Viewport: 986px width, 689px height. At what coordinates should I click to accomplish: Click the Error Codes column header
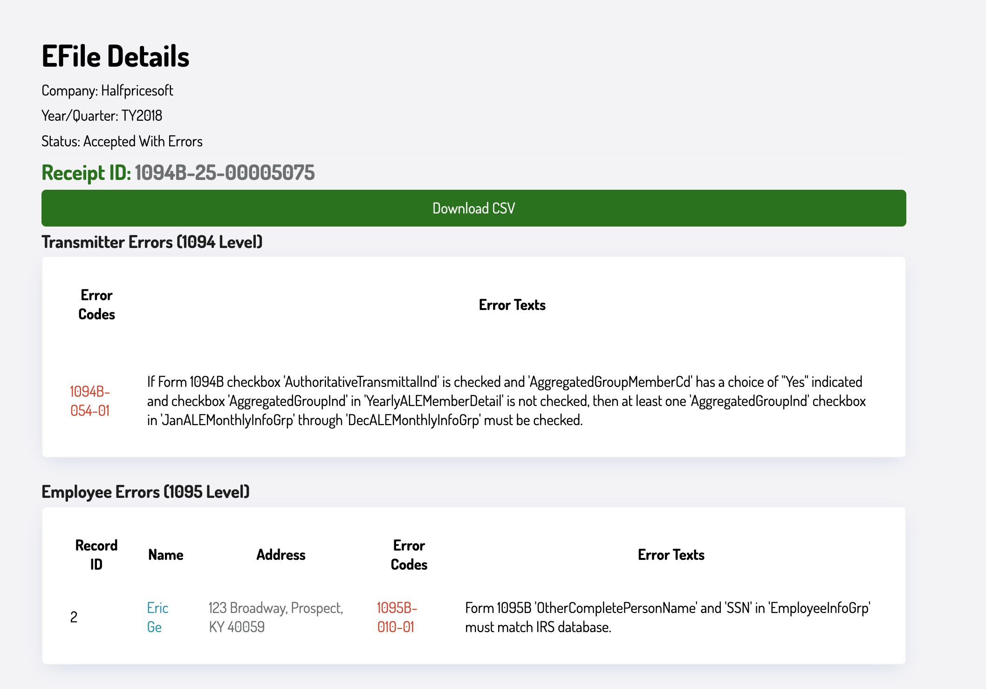point(96,304)
